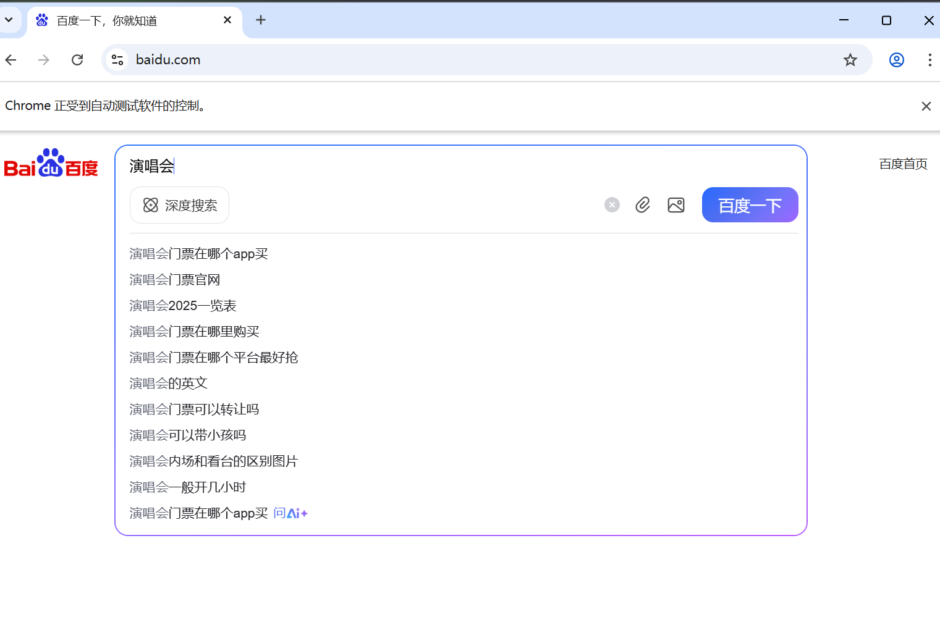Viewport: 940px width, 630px height.
Task: Select suggestion 演唱会的英文
Action: (x=168, y=384)
